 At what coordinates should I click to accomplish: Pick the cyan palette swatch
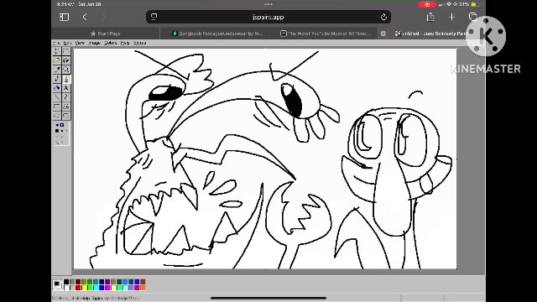pyautogui.click(x=96, y=288)
